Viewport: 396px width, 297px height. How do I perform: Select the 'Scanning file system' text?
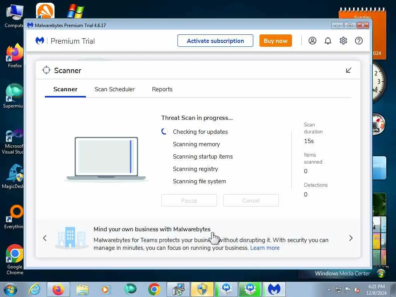(199, 181)
